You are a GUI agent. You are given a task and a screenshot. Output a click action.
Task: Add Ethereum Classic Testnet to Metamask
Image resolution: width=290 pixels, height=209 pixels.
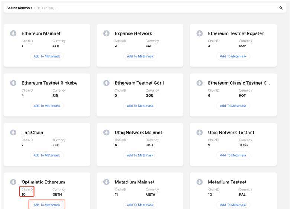(x=233, y=105)
